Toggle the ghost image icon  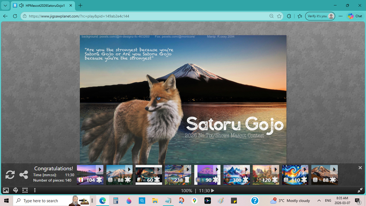(x=15, y=190)
